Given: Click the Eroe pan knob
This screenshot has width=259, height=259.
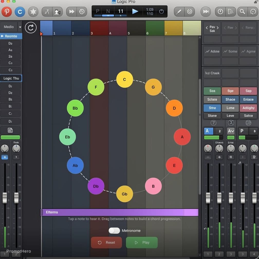Looking at the screenshot, I should tap(231, 148).
